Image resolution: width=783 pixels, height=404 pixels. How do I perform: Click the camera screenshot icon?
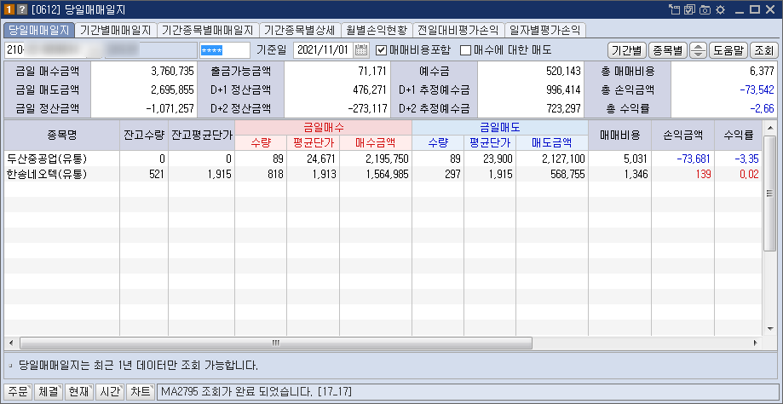tap(705, 9)
